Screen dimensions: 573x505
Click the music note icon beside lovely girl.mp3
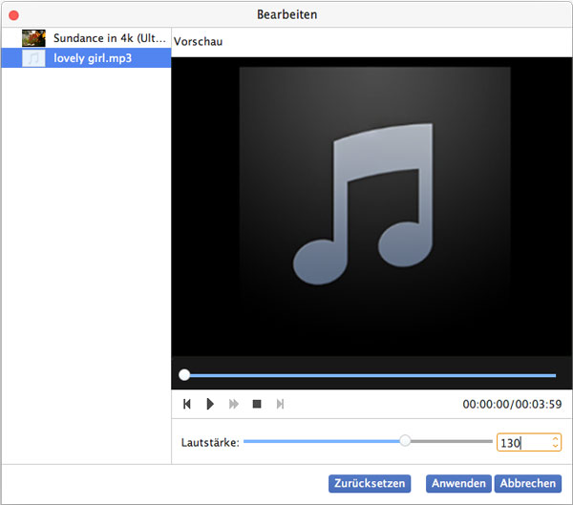(x=33, y=57)
